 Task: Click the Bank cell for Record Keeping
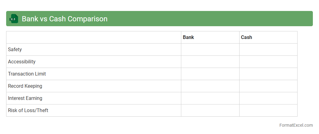pyautogui.click(x=210, y=86)
